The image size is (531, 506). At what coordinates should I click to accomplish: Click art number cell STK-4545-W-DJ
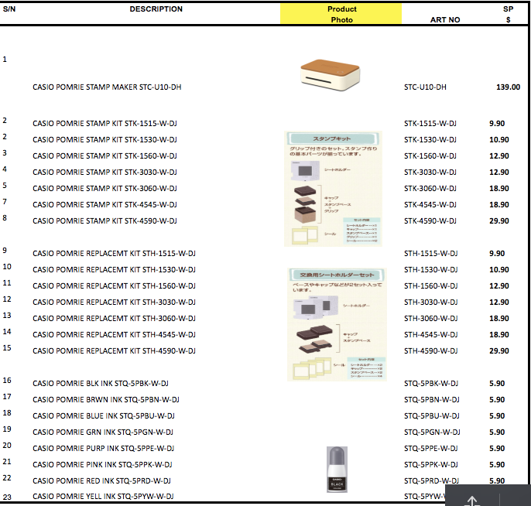[430, 204]
